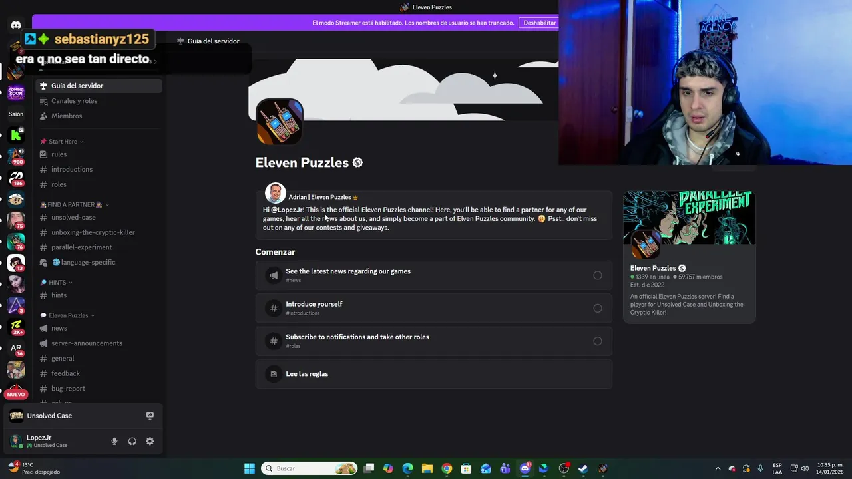Image resolution: width=852 pixels, height=479 pixels.
Task: Open server icon with 2K+ badge
Action: tap(16, 327)
